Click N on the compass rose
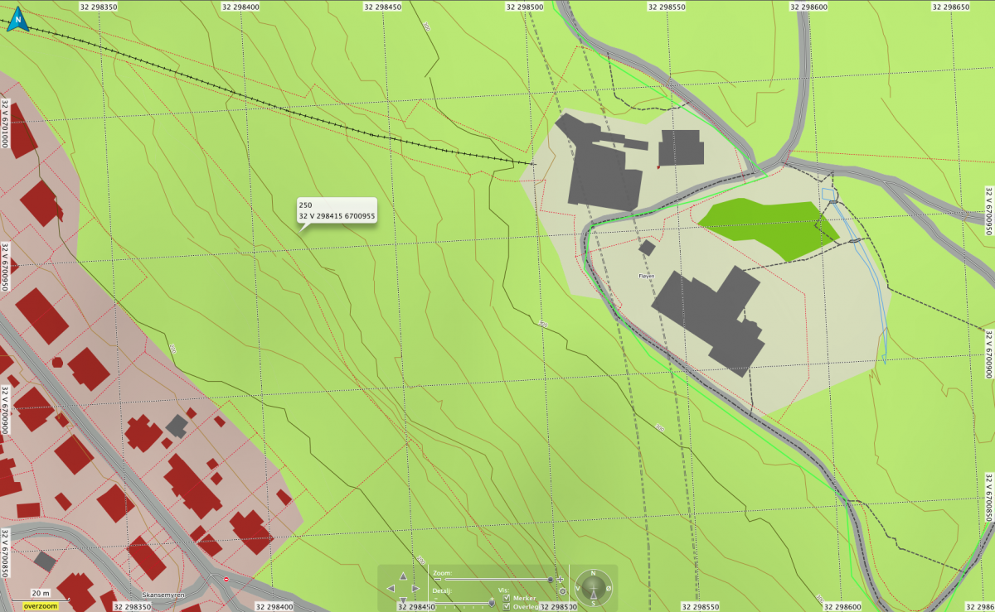 [594, 574]
